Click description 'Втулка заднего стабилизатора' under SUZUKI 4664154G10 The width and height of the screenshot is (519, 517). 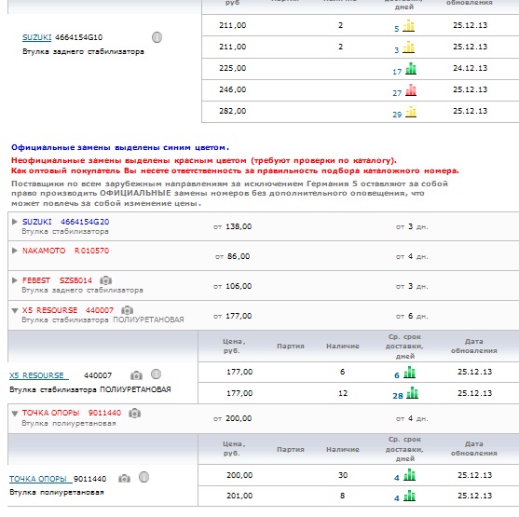[x=83, y=51]
